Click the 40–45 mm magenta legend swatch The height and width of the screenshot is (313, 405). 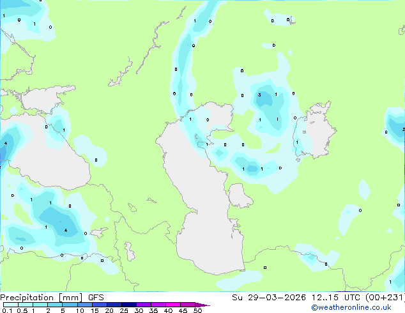173,305
